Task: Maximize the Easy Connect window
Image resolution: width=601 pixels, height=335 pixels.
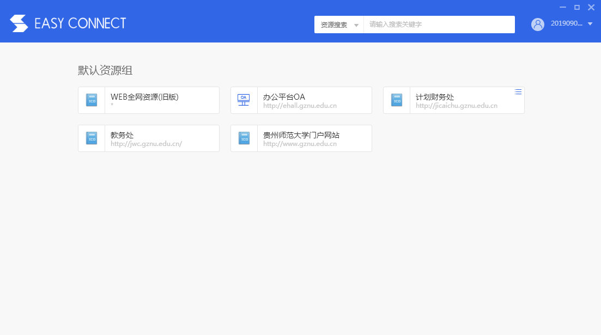Action: (x=577, y=7)
